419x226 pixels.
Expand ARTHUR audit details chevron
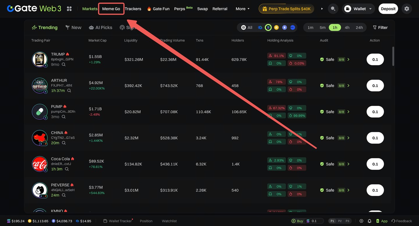click(x=348, y=86)
